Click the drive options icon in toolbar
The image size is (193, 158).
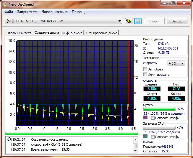[129, 21]
